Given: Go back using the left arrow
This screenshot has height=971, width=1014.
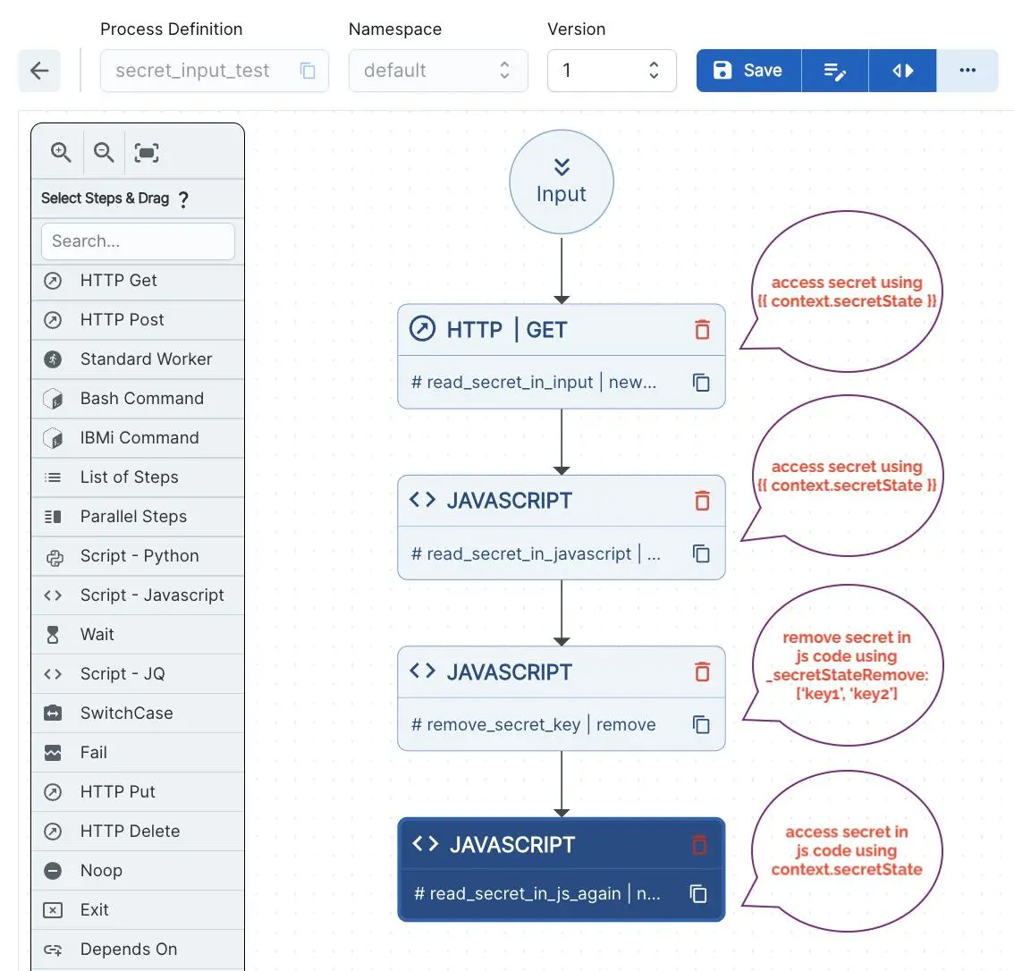Looking at the screenshot, I should pyautogui.click(x=39, y=71).
